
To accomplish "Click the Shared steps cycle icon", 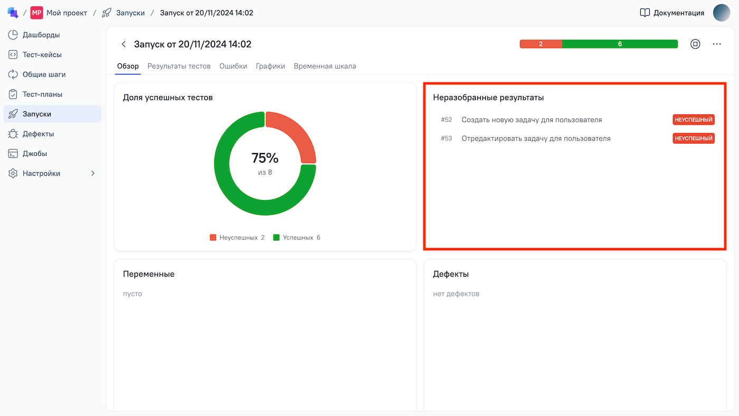I will pyautogui.click(x=13, y=74).
